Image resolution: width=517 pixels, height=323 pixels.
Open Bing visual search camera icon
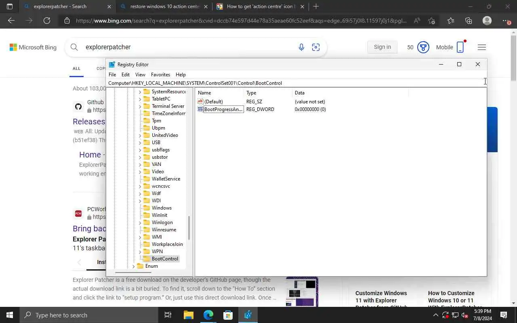click(x=316, y=47)
